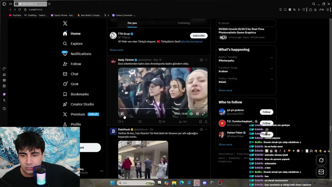Open Creator Studio
The height and width of the screenshot is (187, 332).
pyautogui.click(x=78, y=104)
